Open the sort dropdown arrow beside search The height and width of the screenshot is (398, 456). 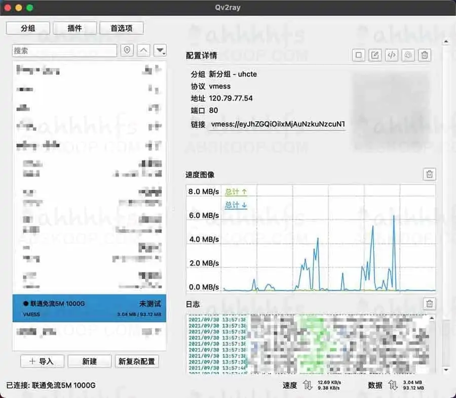[x=160, y=51]
